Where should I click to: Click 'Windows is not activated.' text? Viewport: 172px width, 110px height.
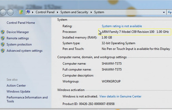tap(80, 96)
